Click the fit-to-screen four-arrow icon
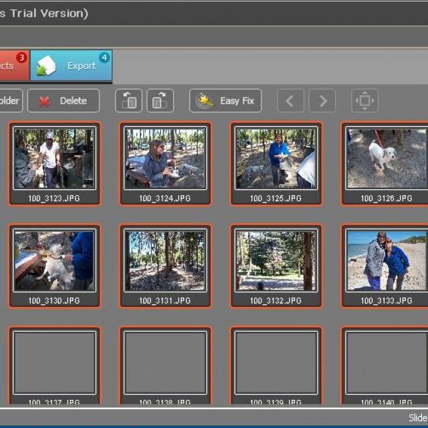 click(364, 101)
